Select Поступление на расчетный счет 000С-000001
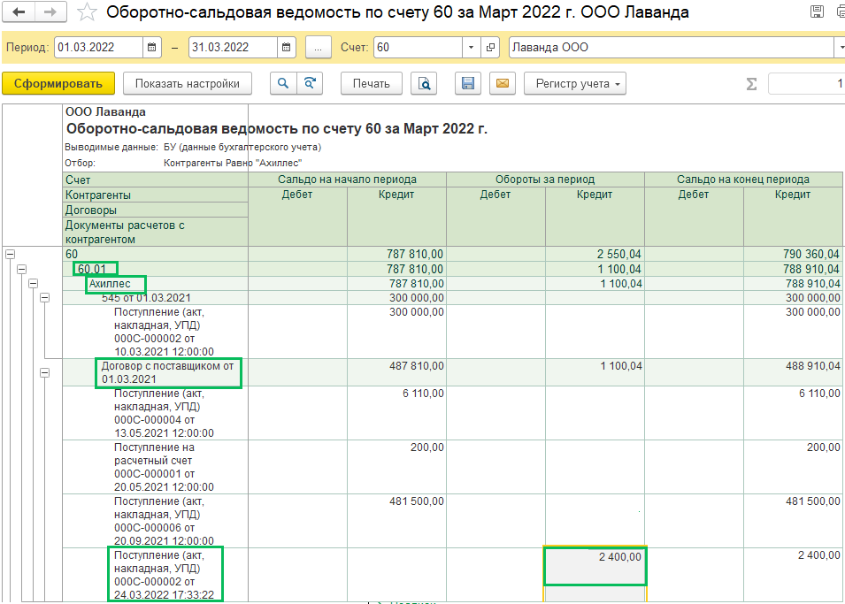The width and height of the screenshot is (845, 604). tap(155, 467)
